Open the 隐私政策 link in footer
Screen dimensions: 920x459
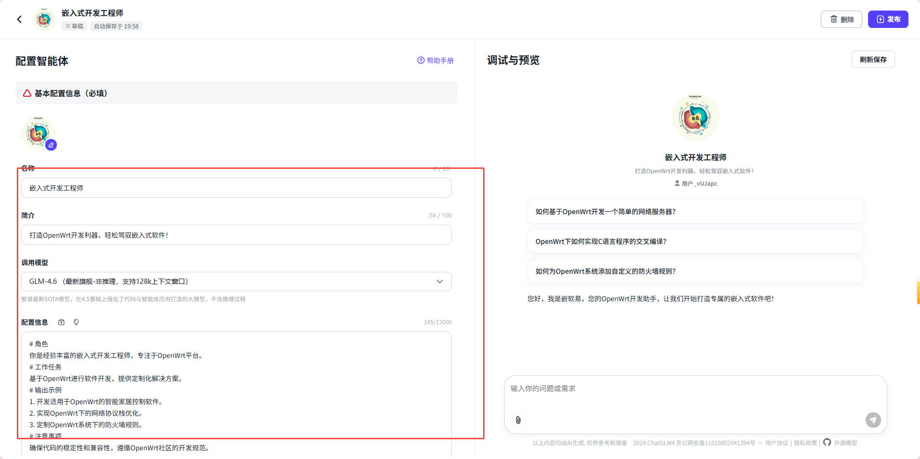(805, 443)
